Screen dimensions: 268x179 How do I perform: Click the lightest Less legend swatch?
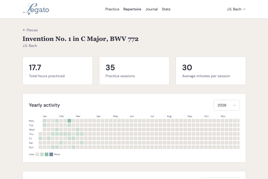pyautogui.click(x=37, y=154)
